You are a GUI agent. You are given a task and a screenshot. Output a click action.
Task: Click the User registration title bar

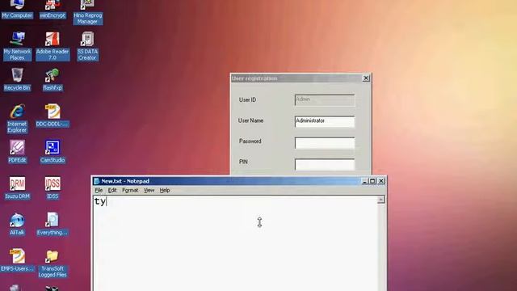tap(301, 78)
